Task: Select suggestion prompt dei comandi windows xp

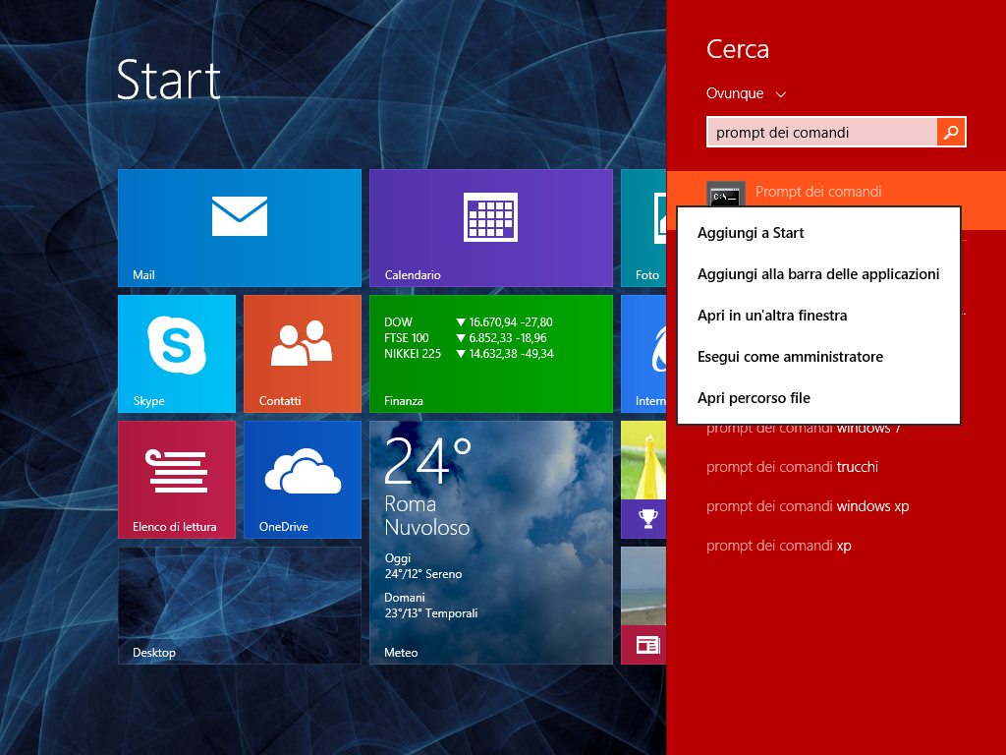Action: 807,506
